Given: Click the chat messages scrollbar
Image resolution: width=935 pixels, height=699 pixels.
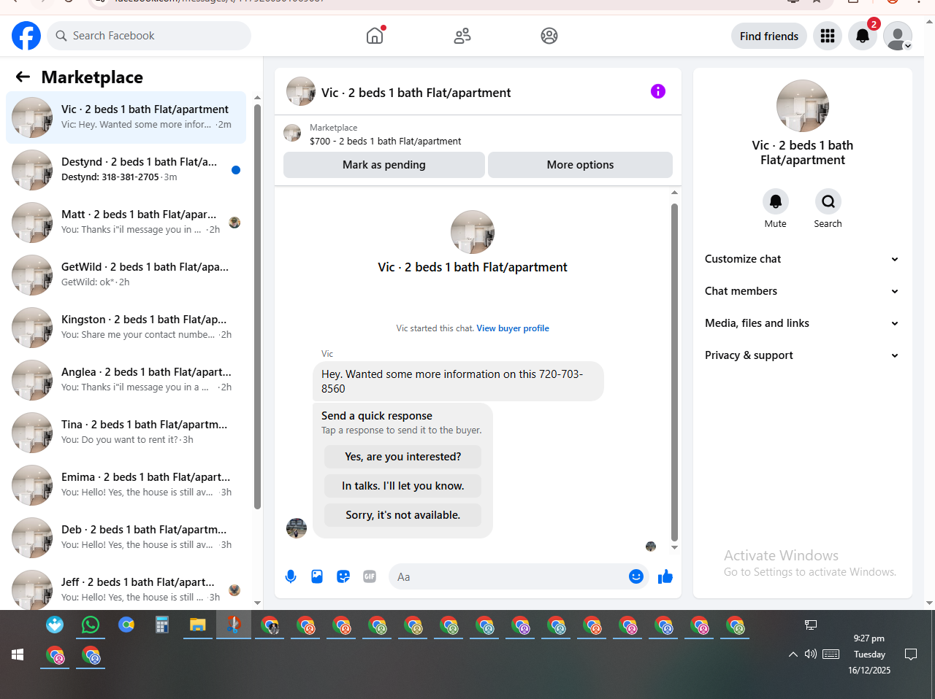Looking at the screenshot, I should tap(674, 372).
